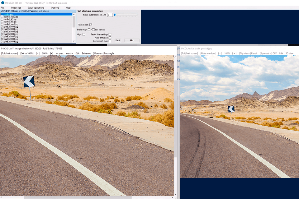The height and width of the screenshot is (199, 299).
Task: Zoom in with [+] in image window
Action: [x=51, y=53]
